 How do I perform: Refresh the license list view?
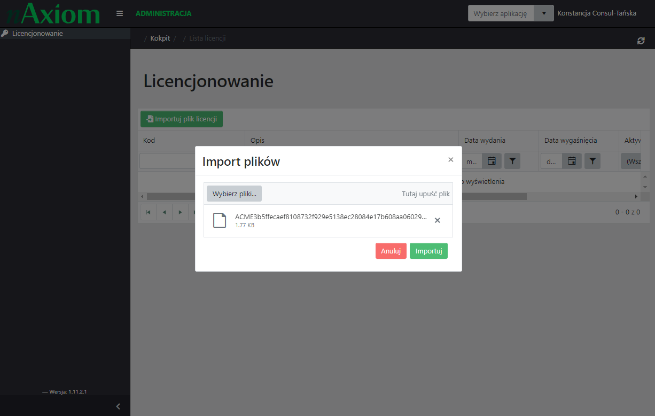pos(641,40)
